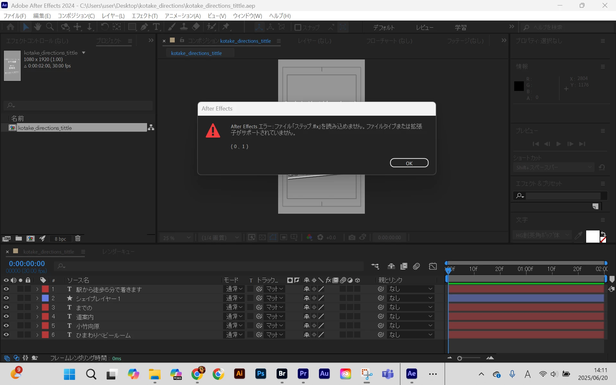Select the Hand tool
This screenshot has height=385, width=616.
pyautogui.click(x=38, y=27)
